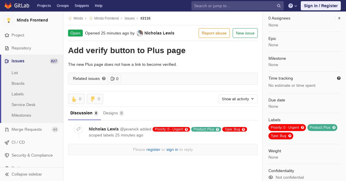Image resolution: width=346 pixels, height=181 pixels.
Task: Click the Time tracking help icon
Action: 339,78
